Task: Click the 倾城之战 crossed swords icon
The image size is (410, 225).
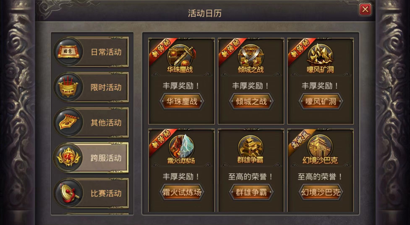Action: (x=251, y=55)
